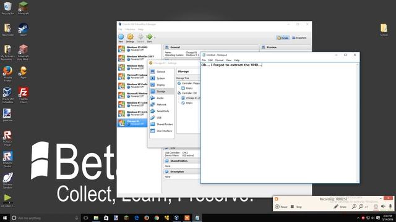Viewport: 396px width, 222px height.
Task: Switch to the Details view button
Action: tap(283, 38)
